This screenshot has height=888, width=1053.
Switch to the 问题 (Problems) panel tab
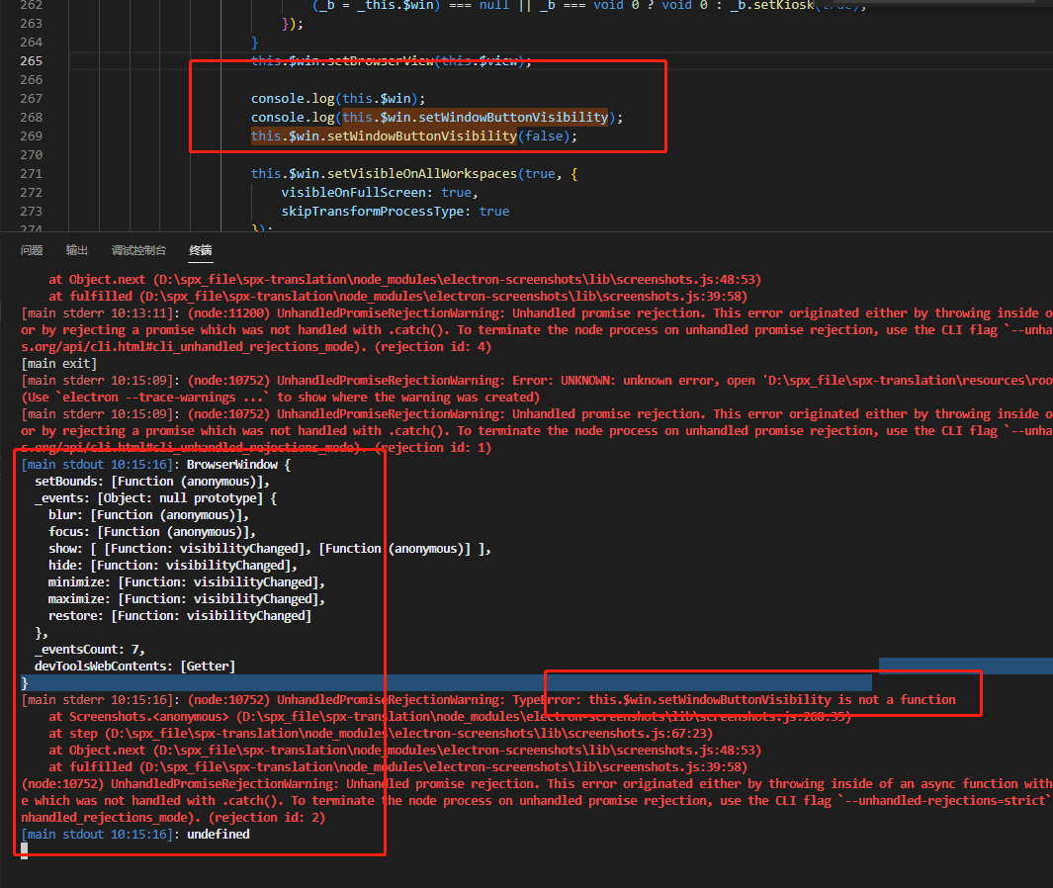click(x=29, y=250)
